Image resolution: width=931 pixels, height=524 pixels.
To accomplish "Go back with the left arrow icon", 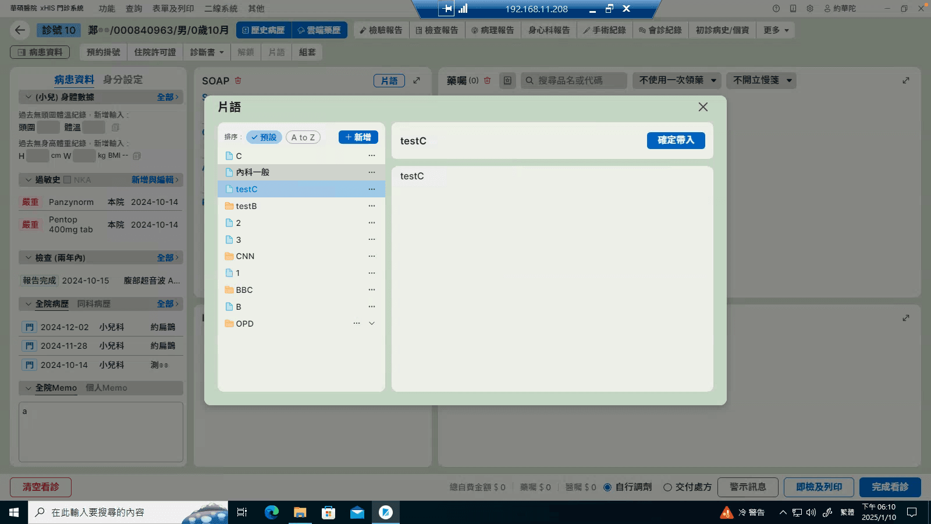I will pyautogui.click(x=20, y=30).
